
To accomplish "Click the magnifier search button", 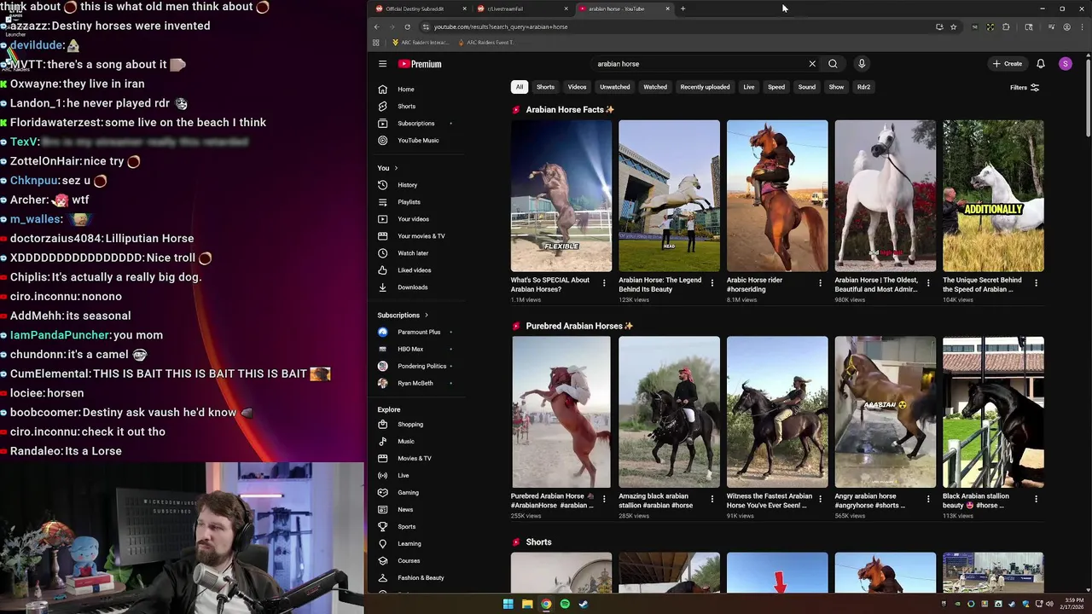I will [833, 64].
